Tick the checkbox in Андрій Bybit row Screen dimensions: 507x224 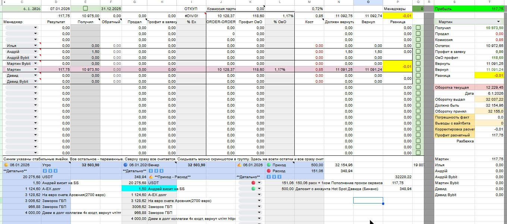pos(418,57)
